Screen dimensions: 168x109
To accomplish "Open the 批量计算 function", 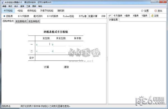I will click(93, 16).
